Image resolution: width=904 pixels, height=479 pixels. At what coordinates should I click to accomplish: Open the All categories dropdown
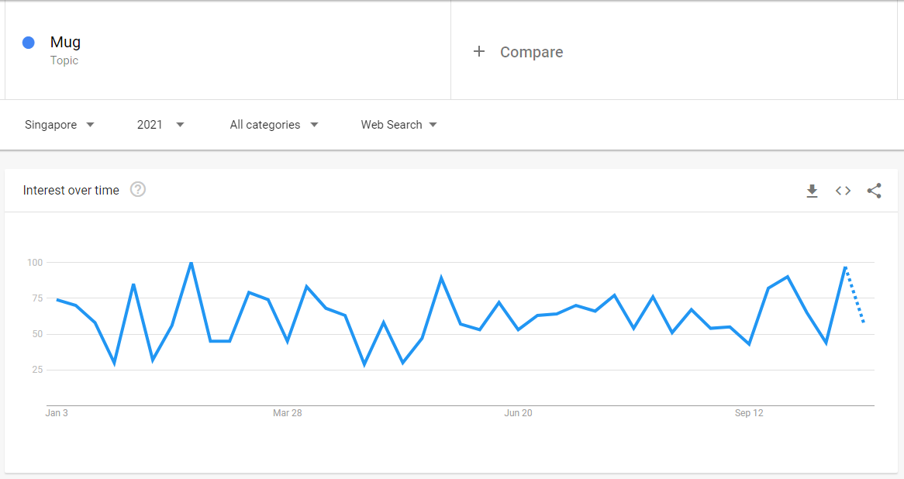(274, 125)
